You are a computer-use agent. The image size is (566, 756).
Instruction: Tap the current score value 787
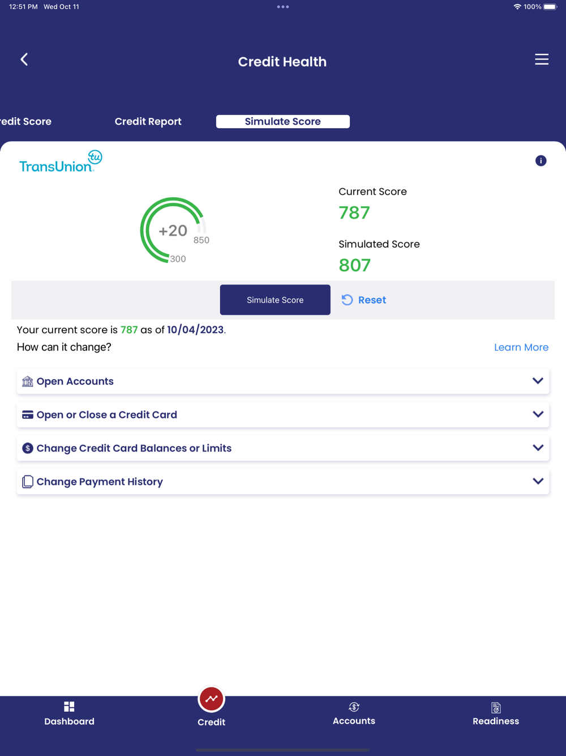[354, 213]
